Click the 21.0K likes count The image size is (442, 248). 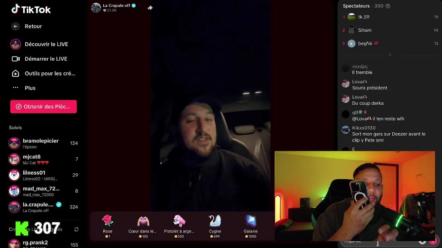click(110, 10)
